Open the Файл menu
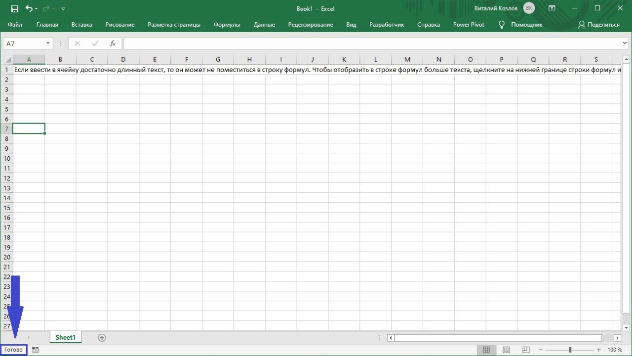Screen dimensions: 632x356 [15, 25]
